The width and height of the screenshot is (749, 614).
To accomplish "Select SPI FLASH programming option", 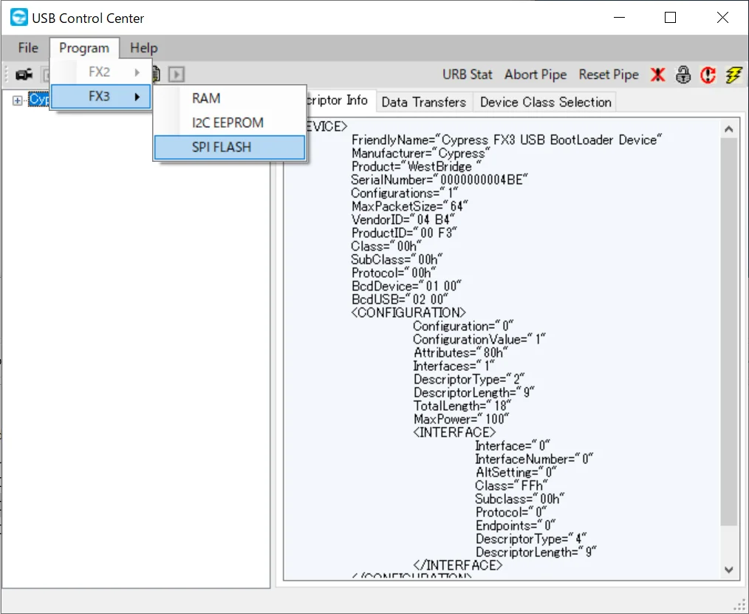I will (x=230, y=147).
